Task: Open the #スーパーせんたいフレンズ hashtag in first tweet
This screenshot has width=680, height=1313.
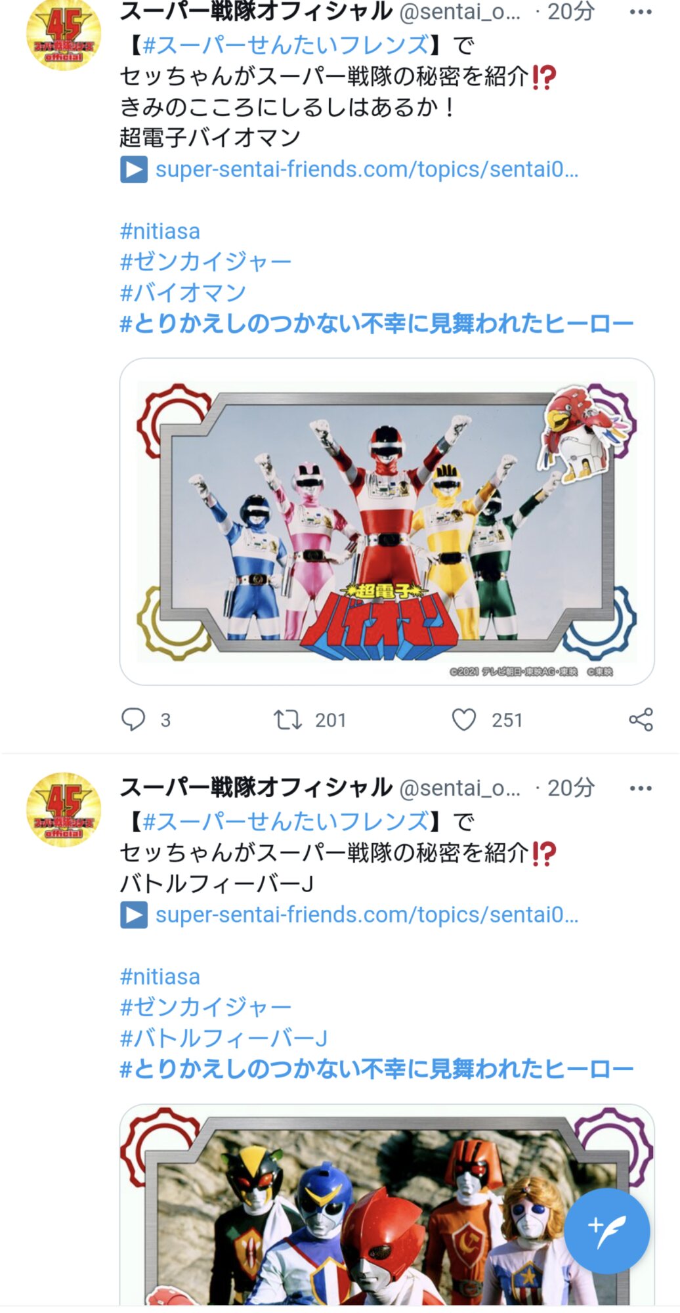Action: point(286,45)
